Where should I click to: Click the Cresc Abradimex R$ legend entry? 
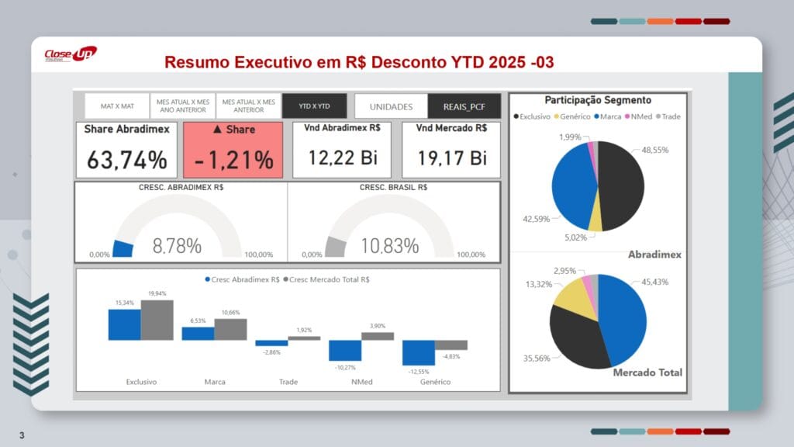242,279
